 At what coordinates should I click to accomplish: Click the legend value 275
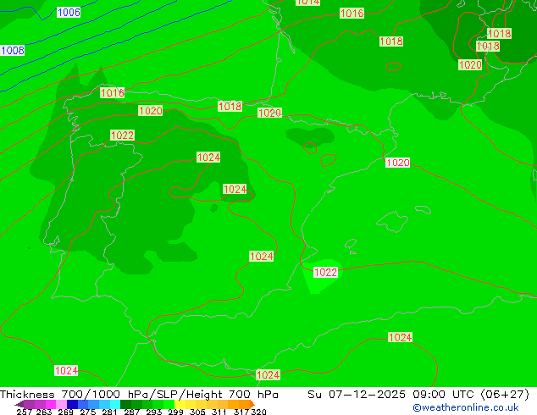(88, 412)
